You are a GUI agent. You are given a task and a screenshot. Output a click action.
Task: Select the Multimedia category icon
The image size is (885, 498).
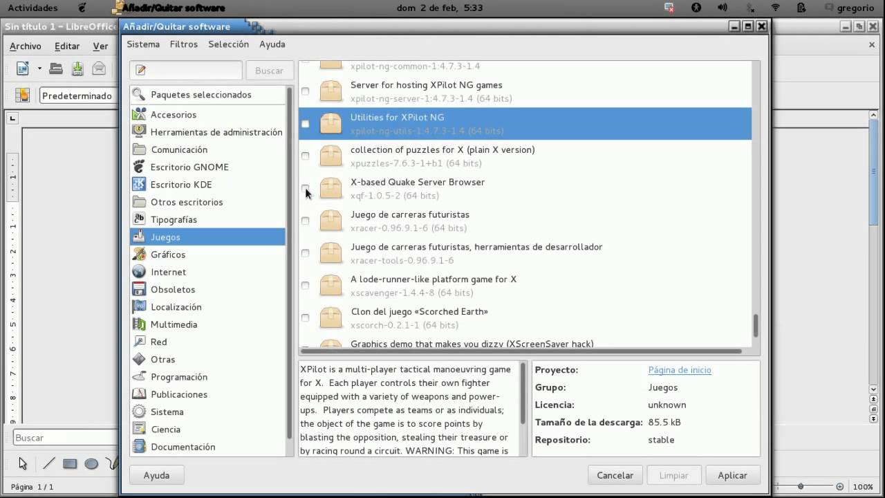(139, 324)
